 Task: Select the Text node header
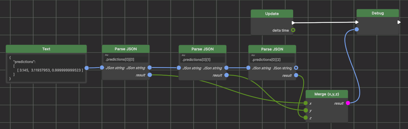tap(46, 49)
